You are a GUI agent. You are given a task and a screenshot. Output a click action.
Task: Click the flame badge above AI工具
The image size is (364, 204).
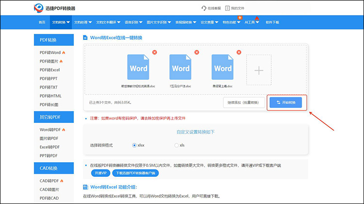tap(257, 18)
